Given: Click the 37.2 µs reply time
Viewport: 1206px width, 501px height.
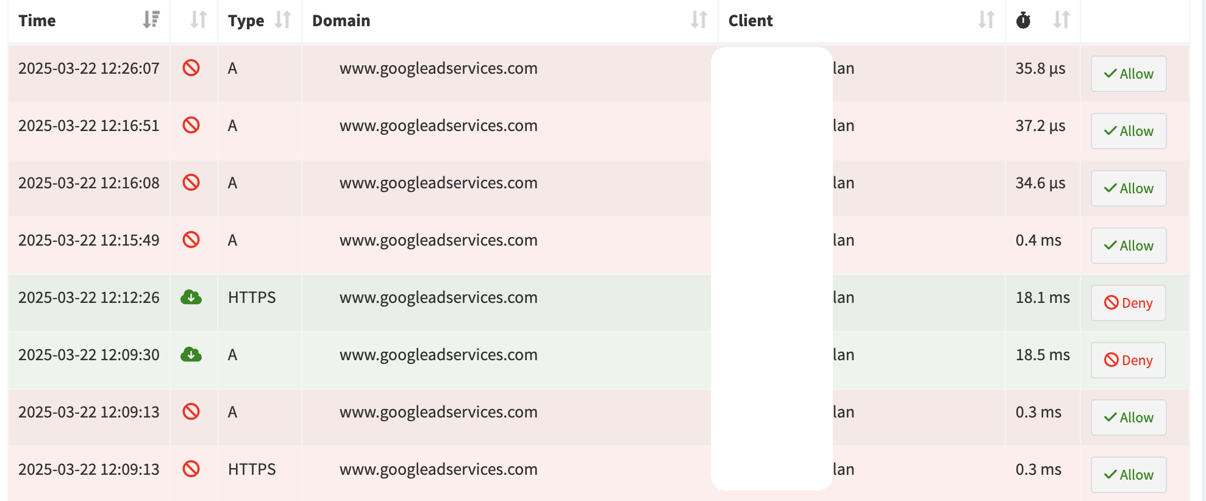Looking at the screenshot, I should [x=1040, y=126].
